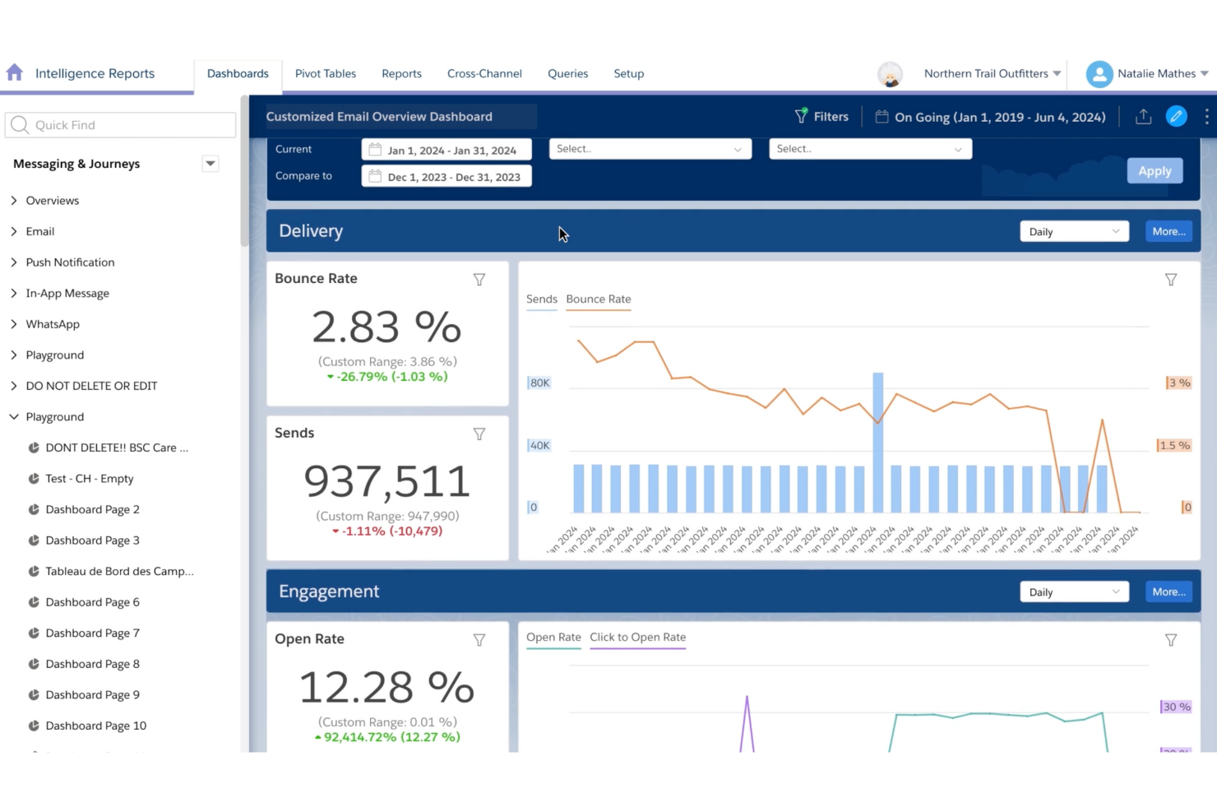This screenshot has height=812, width=1217.
Task: Switch to the Pivot Tables tab
Action: pyautogui.click(x=325, y=73)
